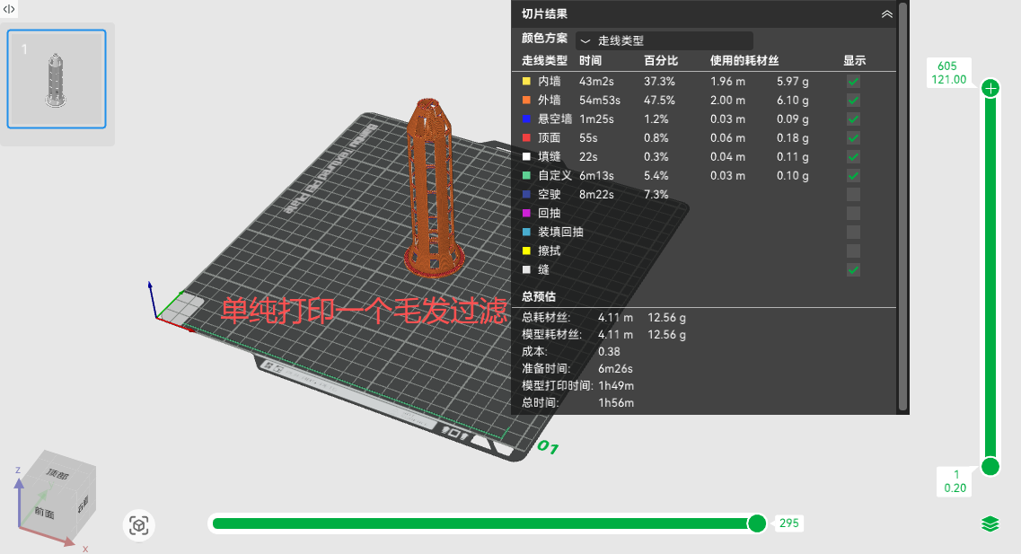Viewport: 1021px width, 554px height.
Task: Open the 走线类型 color scheme dropdown
Action: point(665,40)
